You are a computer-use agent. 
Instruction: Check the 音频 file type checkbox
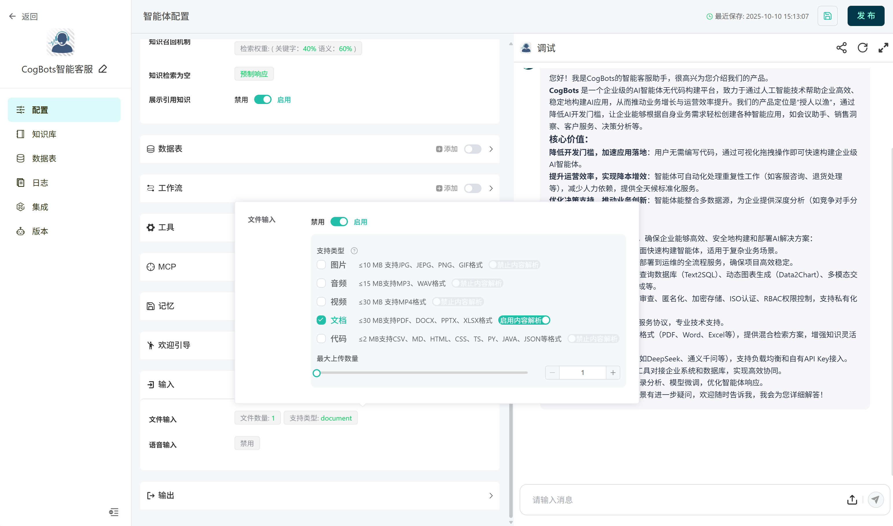tap(321, 283)
